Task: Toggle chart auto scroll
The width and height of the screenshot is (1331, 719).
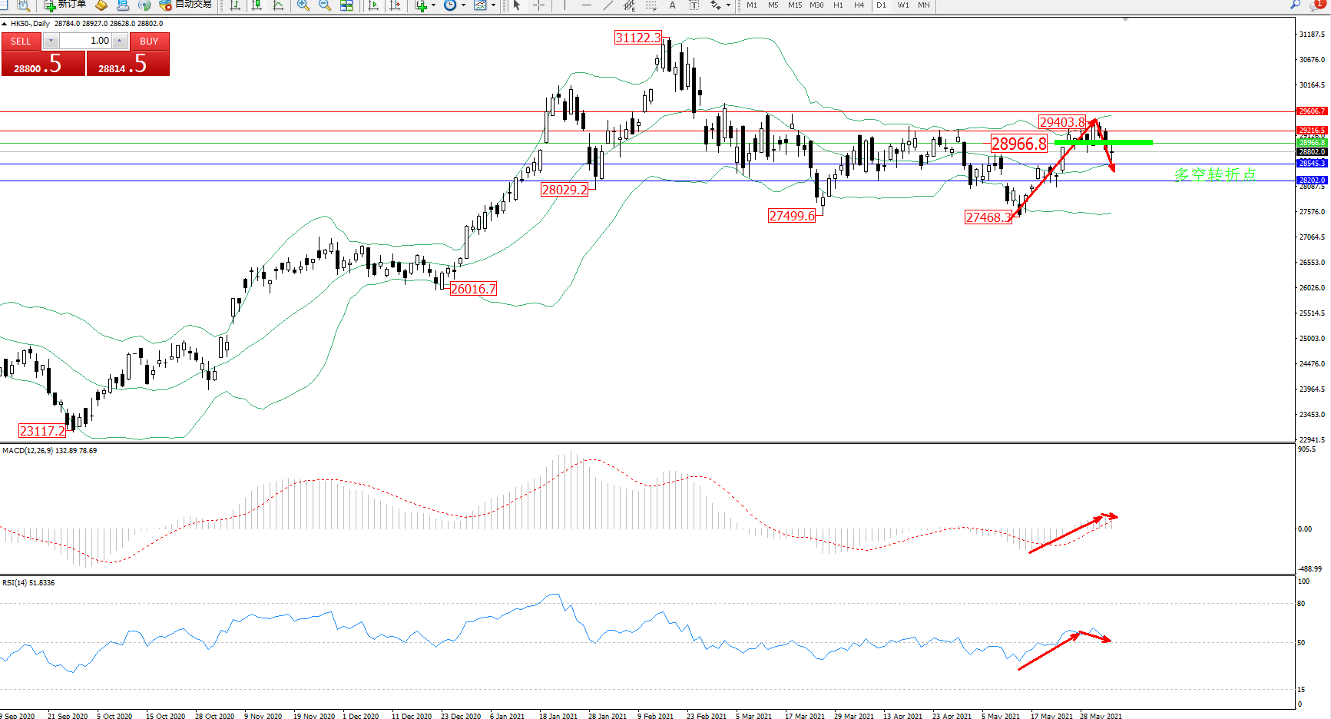Action: click(373, 5)
